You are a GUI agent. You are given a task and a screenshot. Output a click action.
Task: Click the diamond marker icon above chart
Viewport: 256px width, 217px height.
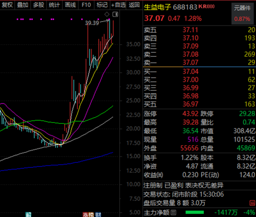pyautogui.click(x=106, y=15)
